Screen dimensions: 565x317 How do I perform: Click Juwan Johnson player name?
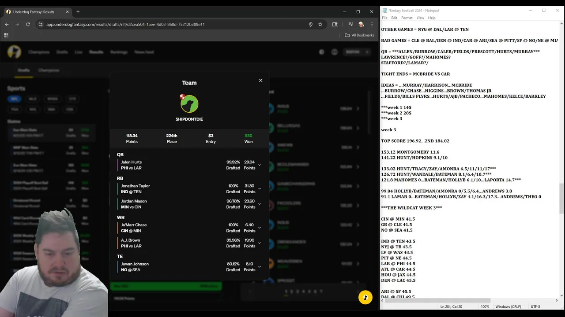click(x=135, y=264)
